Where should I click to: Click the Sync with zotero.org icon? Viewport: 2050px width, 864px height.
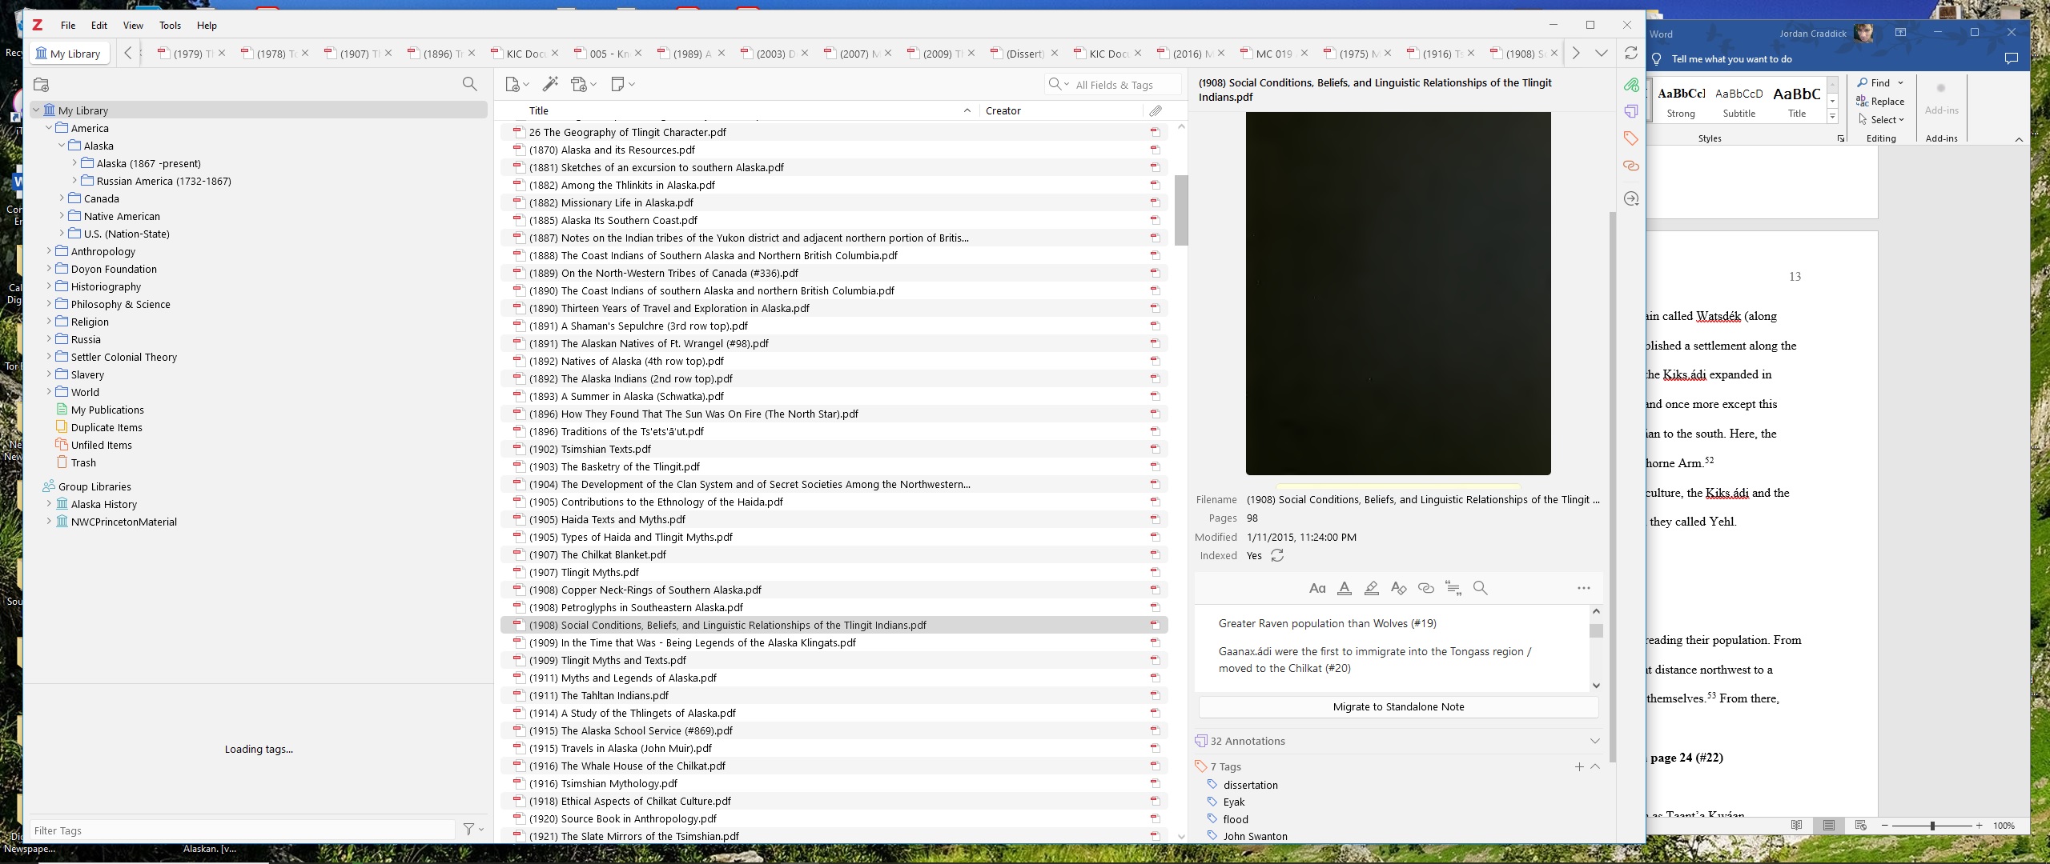coord(1630,54)
